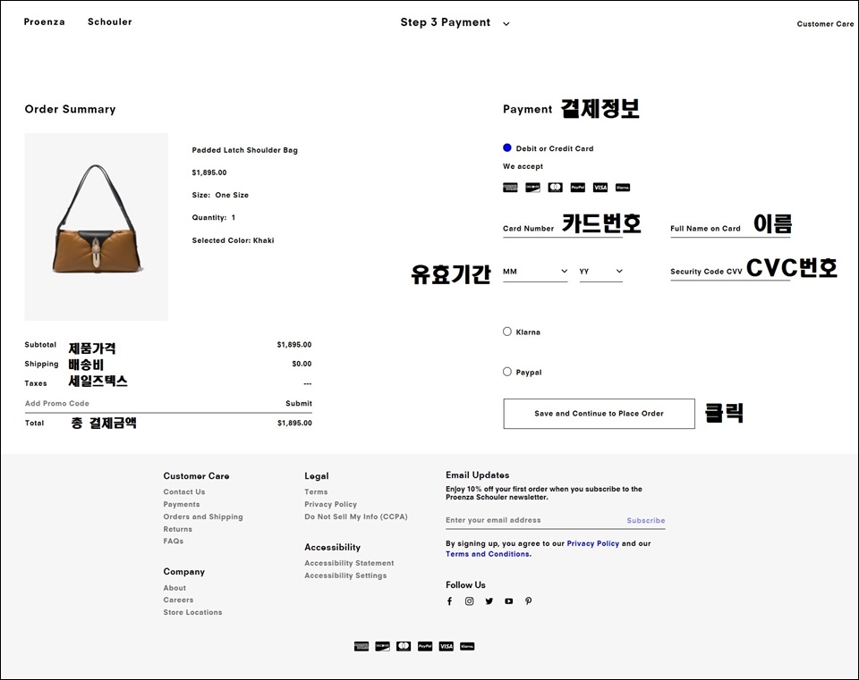
Task: Click the Padded Latch Shoulder Bag image
Action: 97,227
